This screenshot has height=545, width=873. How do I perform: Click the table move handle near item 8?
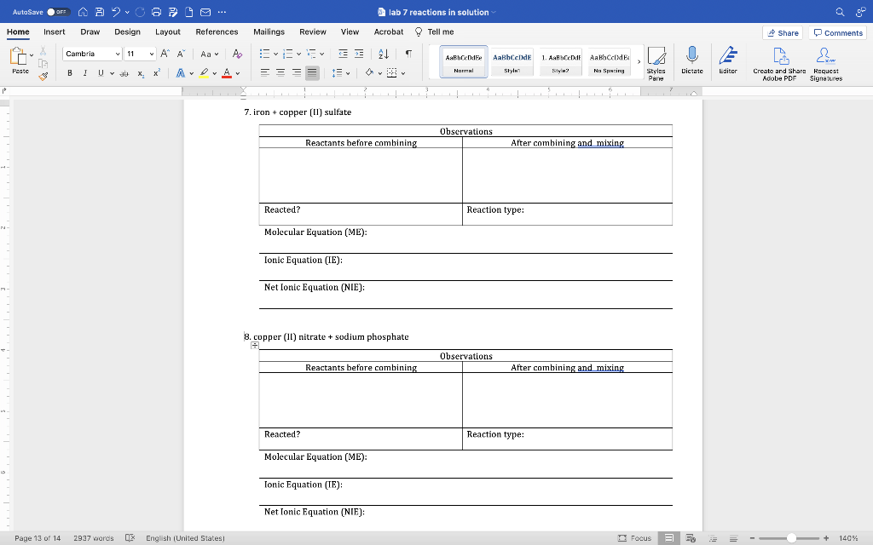coord(254,346)
